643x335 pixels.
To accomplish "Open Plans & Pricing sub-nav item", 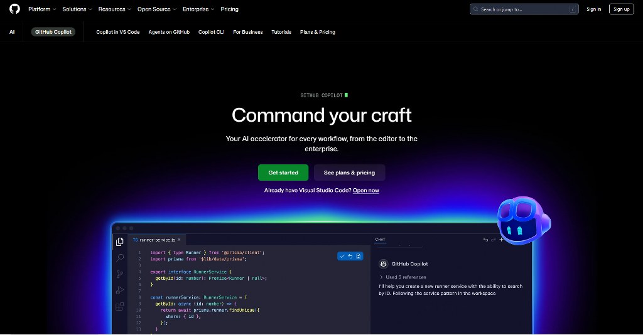I will [317, 32].
